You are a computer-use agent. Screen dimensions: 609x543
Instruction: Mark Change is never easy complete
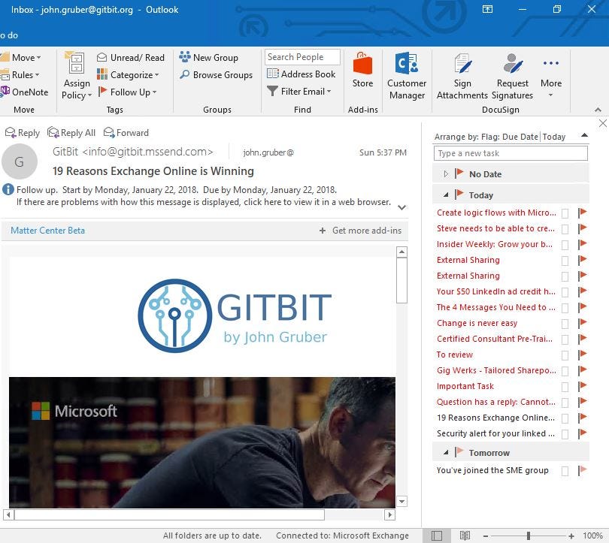coord(565,324)
